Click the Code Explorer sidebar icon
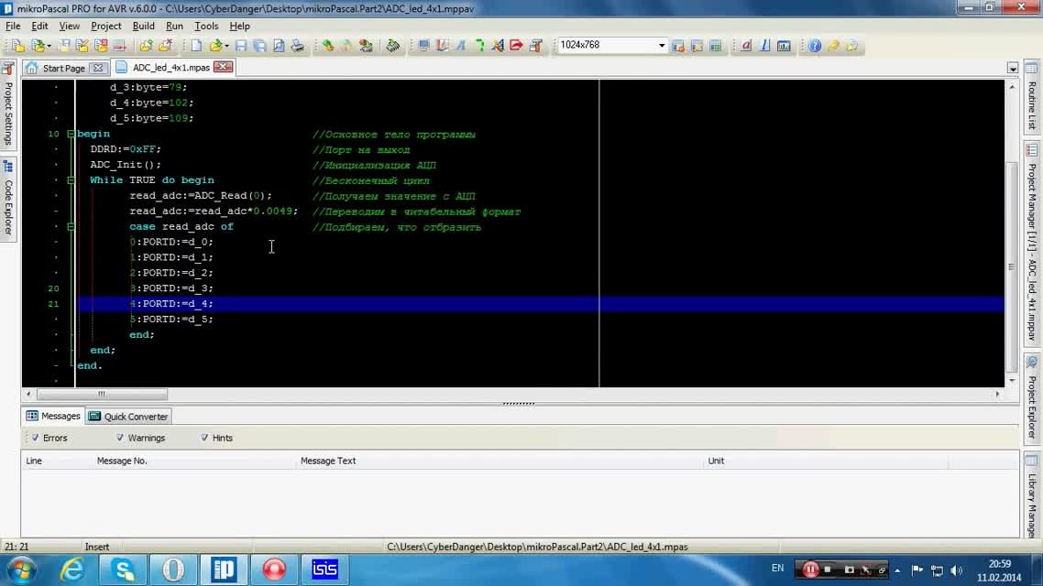Viewport: 1043px width, 586px height. click(x=8, y=166)
